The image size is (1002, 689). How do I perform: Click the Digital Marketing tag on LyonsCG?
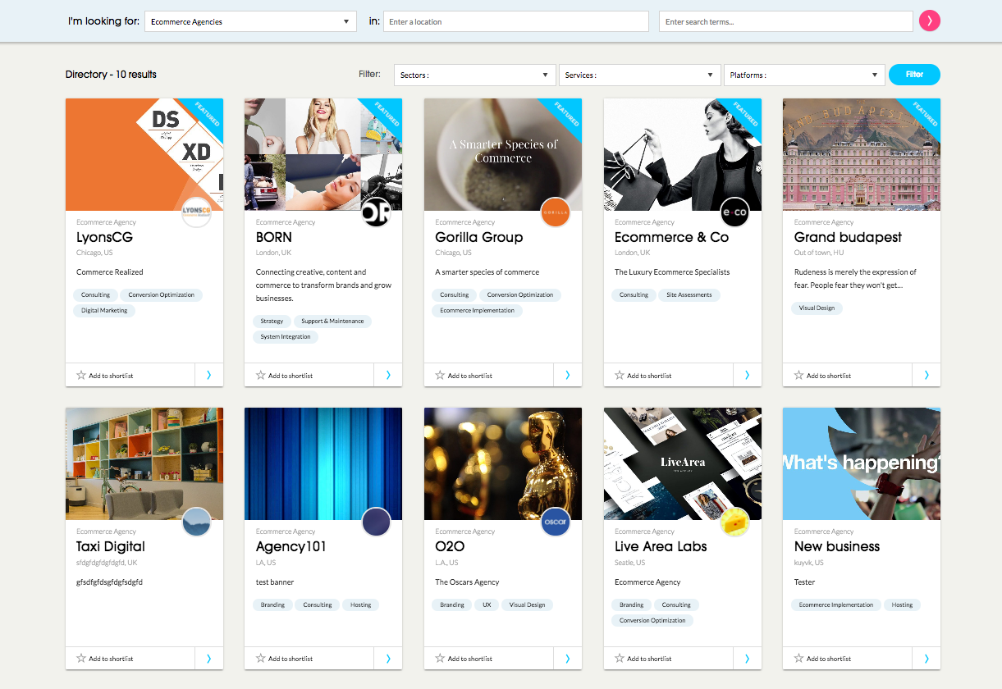pyautogui.click(x=104, y=311)
